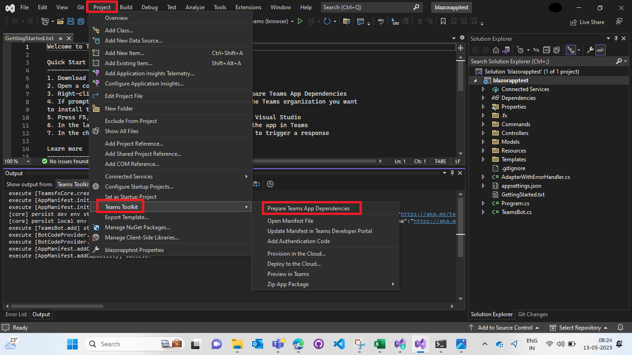Click the bookmark icon in the toolbar
The image size is (632, 355).
(x=443, y=21)
